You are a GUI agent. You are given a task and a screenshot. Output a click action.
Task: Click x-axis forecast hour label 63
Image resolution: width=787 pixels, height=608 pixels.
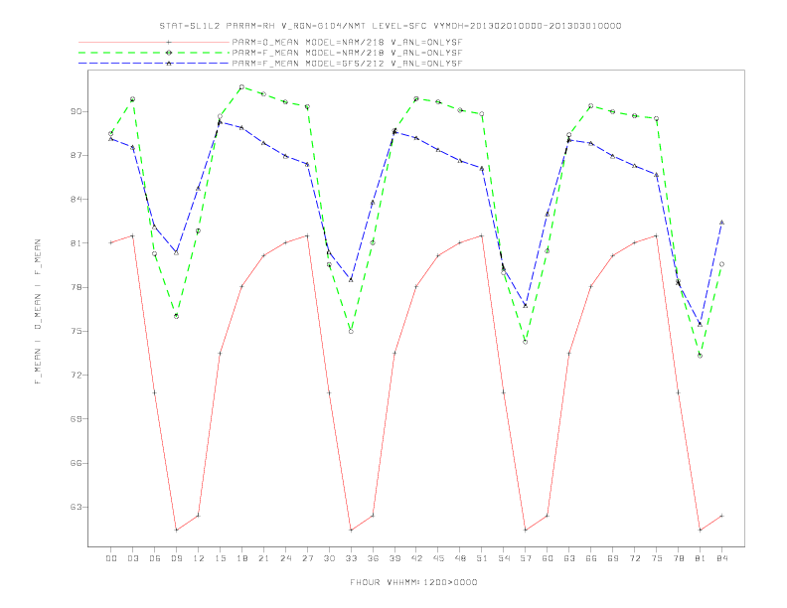point(569,558)
